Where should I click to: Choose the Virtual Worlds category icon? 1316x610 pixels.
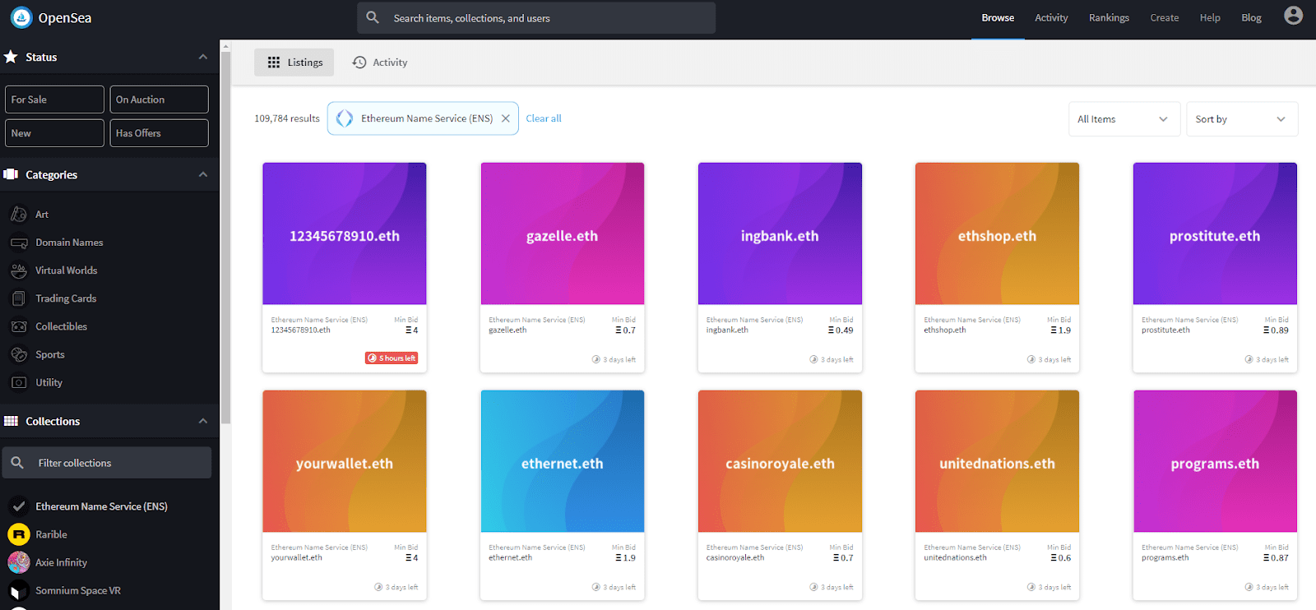tap(19, 270)
